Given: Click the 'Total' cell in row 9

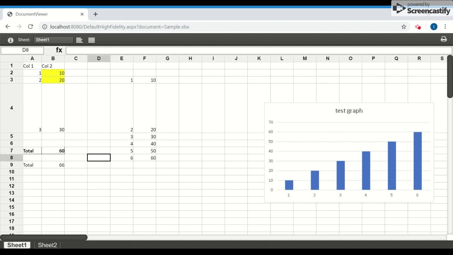Looking at the screenshot, I should click(32, 165).
